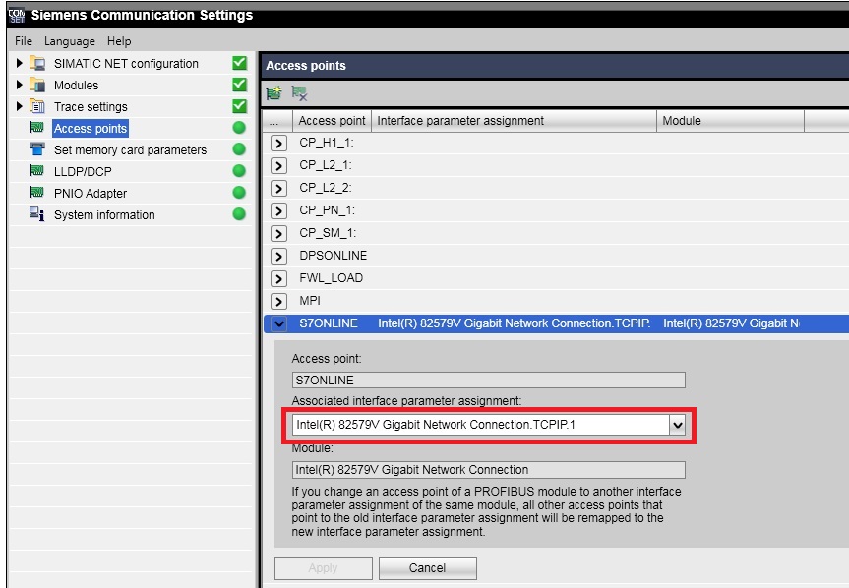The width and height of the screenshot is (849, 588).
Task: Click the SIMATIC NET configuration computer icon
Action: tap(37, 63)
